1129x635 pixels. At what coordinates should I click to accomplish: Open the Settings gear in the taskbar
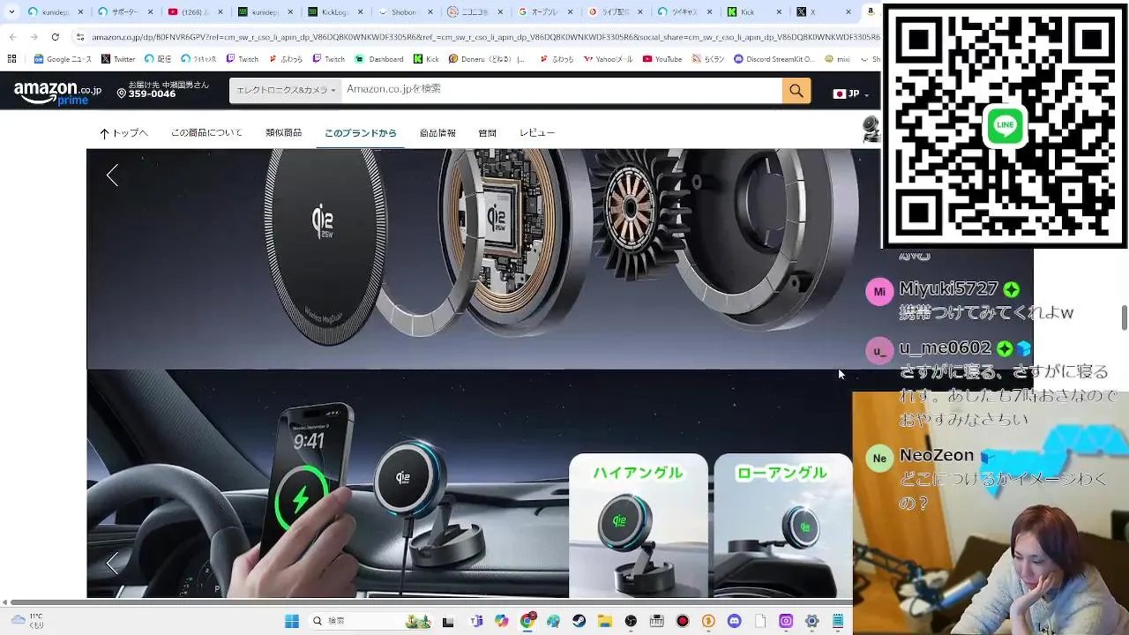811,621
